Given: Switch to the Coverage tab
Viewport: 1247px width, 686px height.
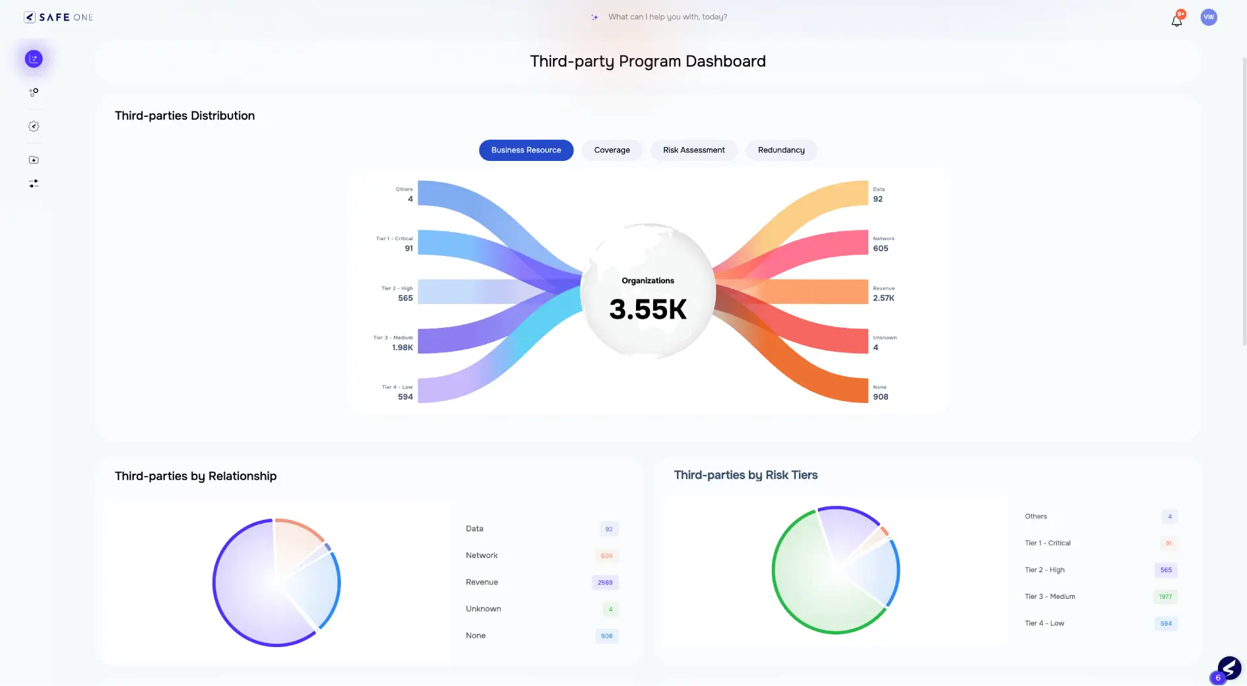Looking at the screenshot, I should 612,150.
